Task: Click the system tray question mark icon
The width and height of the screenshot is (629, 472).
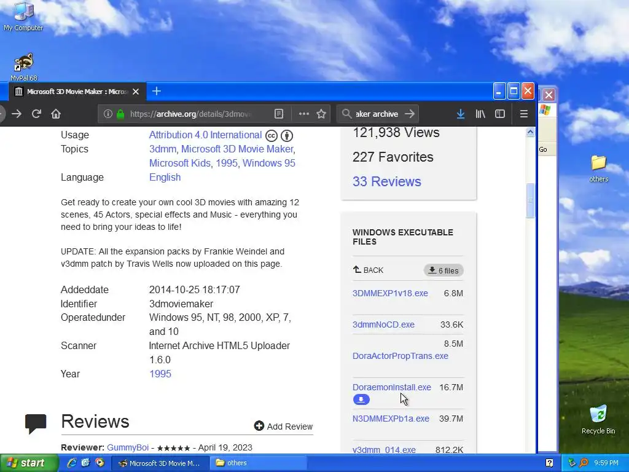Action: [x=549, y=463]
